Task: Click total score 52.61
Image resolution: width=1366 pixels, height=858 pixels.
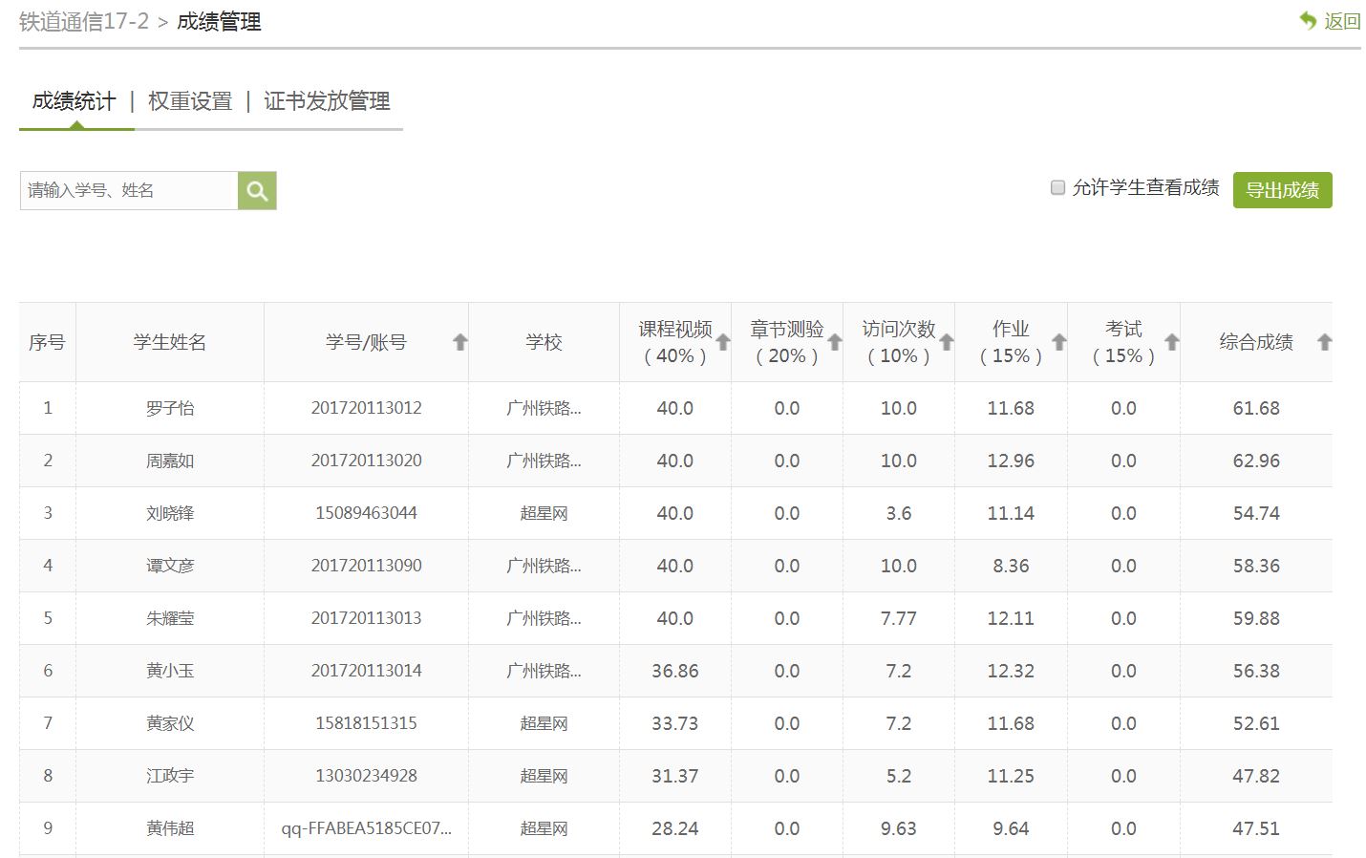Action: pyautogui.click(x=1256, y=723)
